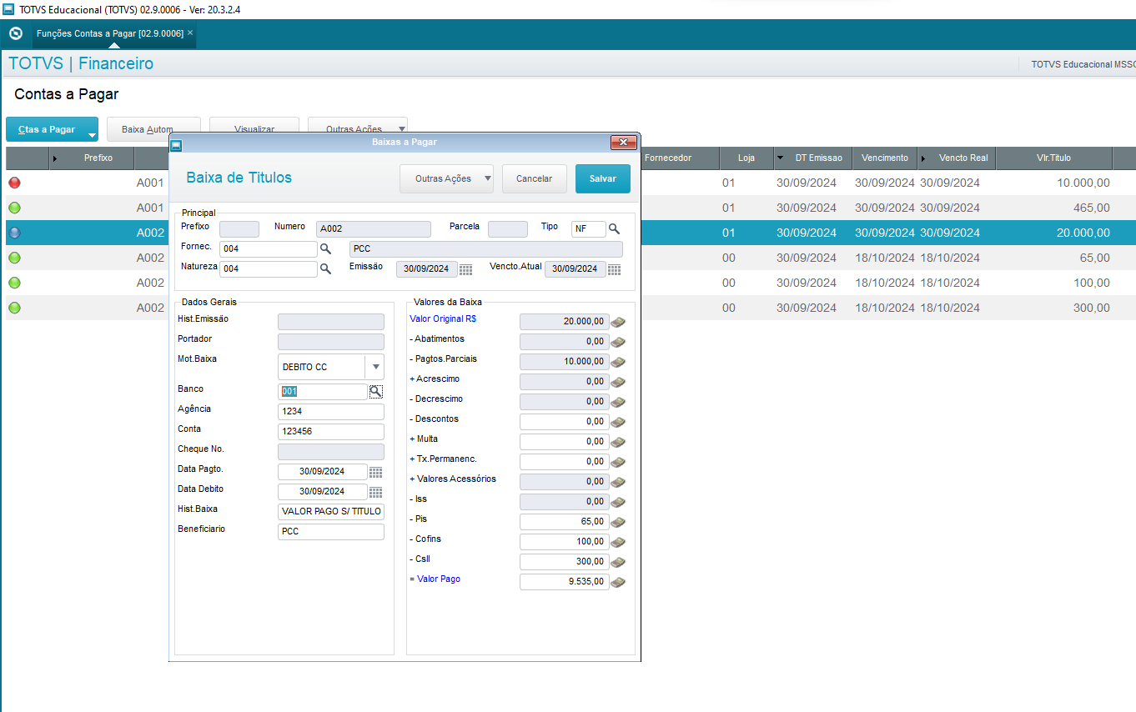Viewport: 1136px width, 712px height.
Task: Edit the Descontos value field
Action: [565, 422]
